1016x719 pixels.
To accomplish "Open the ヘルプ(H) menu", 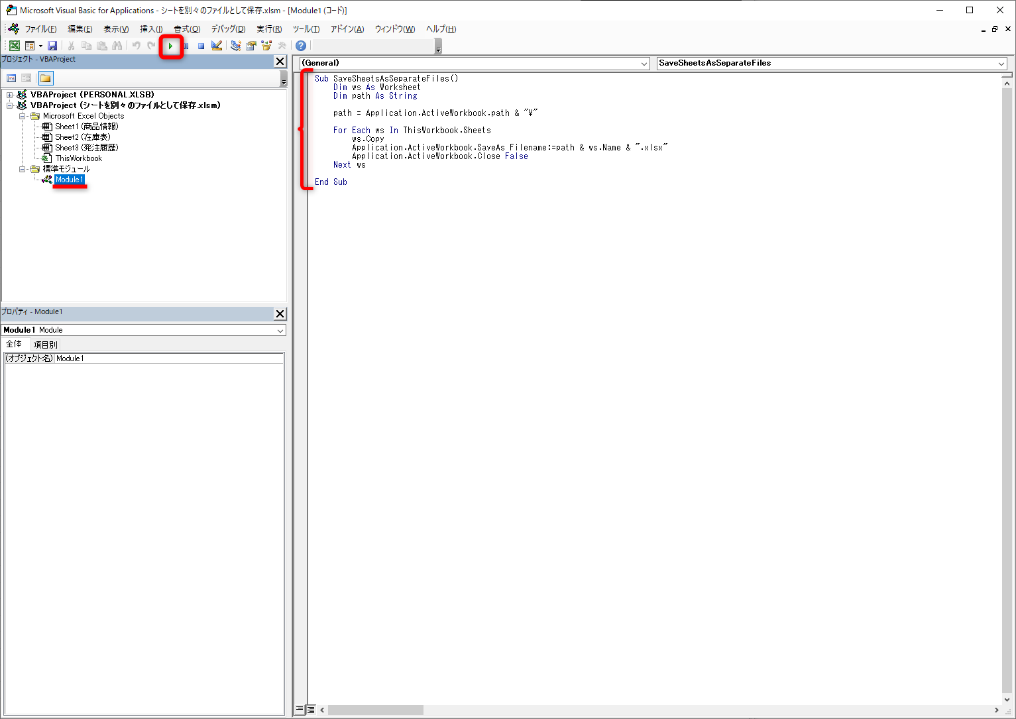I will click(441, 29).
